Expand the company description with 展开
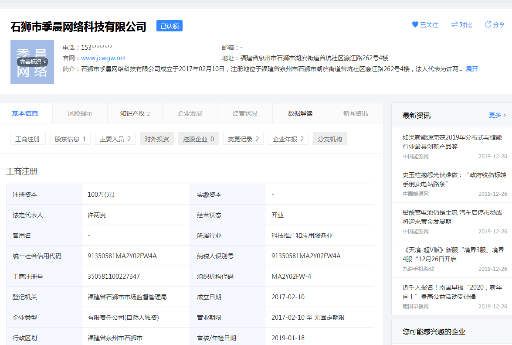This screenshot has height=345, width=512. click(x=472, y=69)
